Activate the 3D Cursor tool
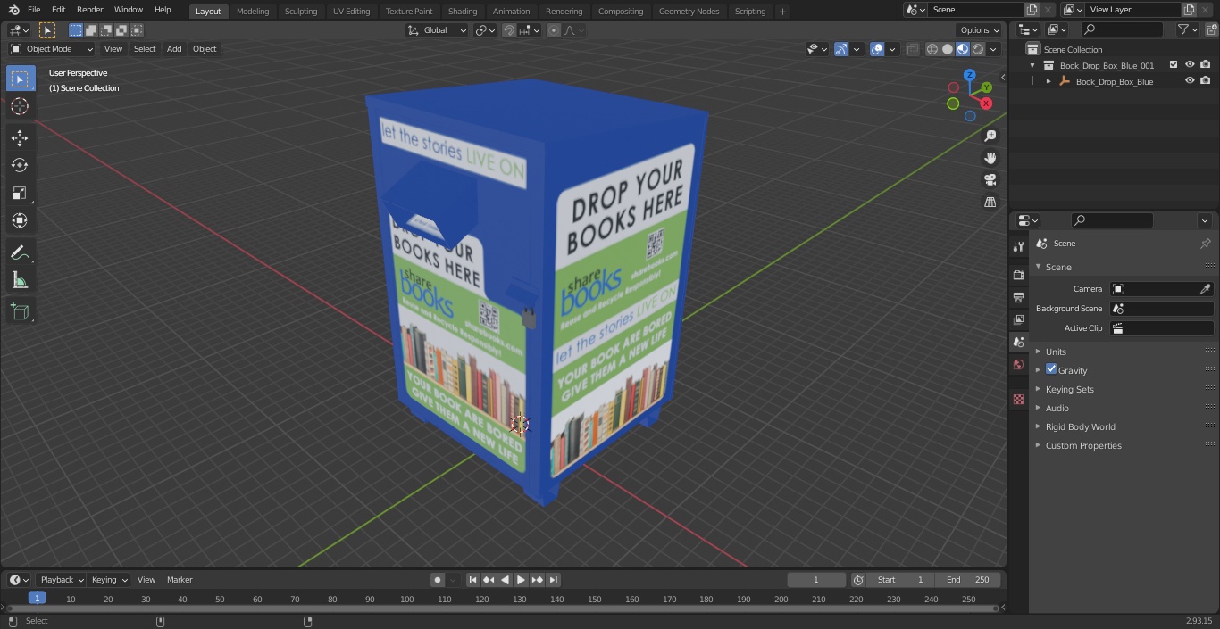Screen dimensions: 1220x629 [x=20, y=107]
